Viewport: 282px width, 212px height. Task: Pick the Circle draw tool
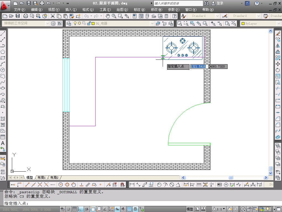(3, 70)
